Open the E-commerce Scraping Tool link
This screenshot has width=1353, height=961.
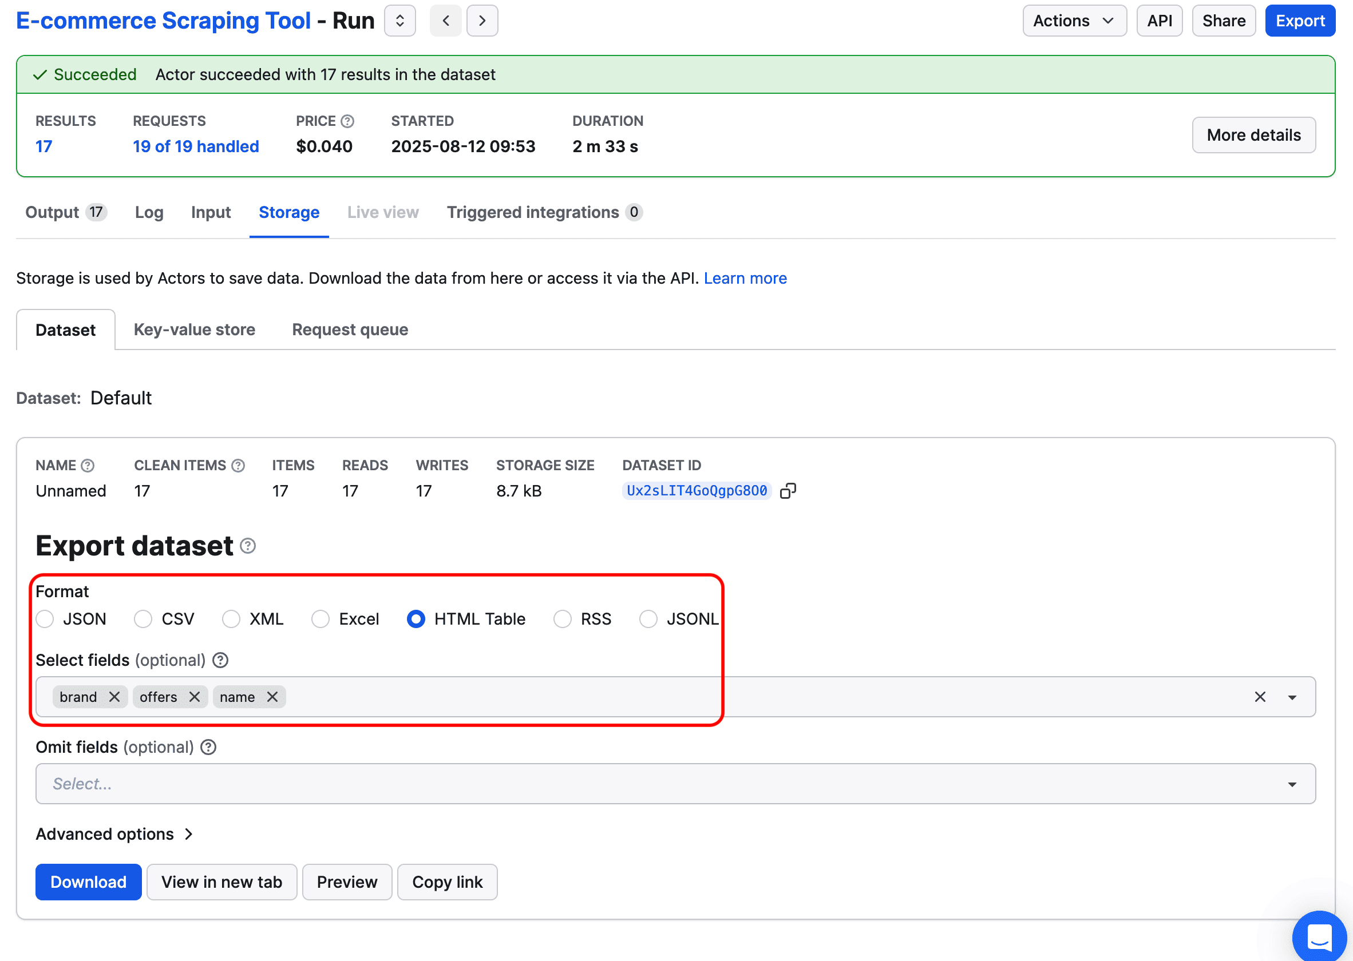point(163,21)
